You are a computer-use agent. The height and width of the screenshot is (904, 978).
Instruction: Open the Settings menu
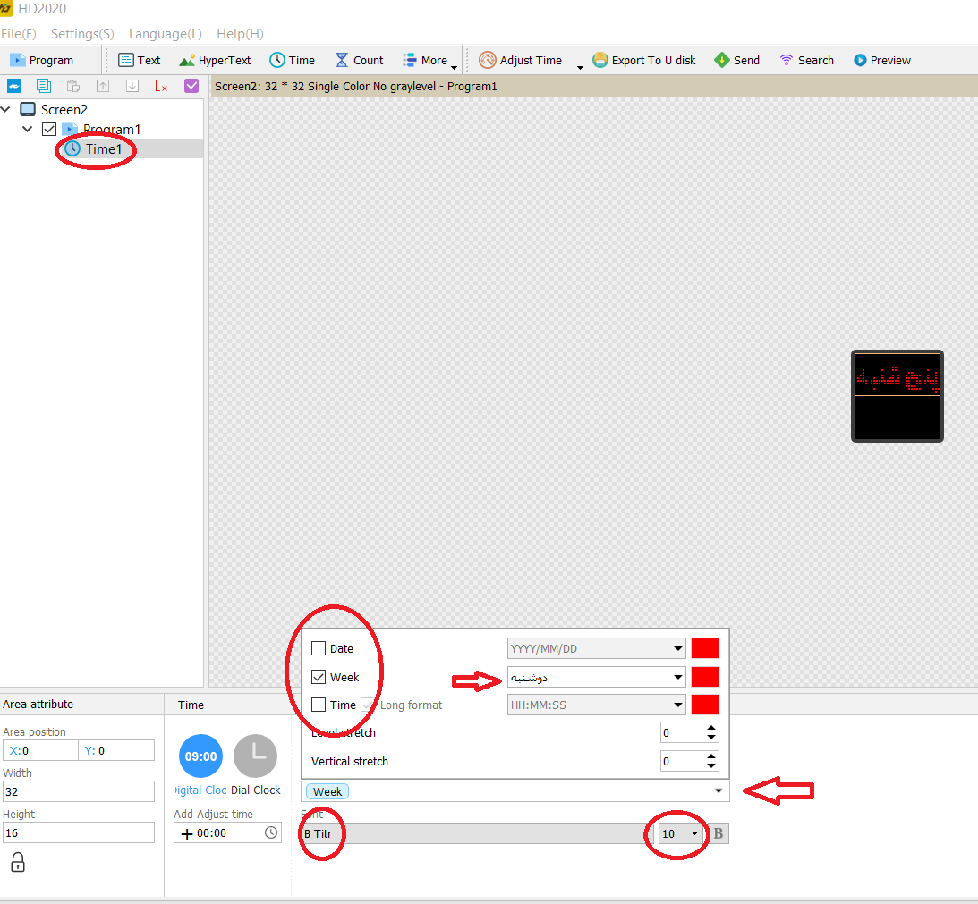coord(81,34)
